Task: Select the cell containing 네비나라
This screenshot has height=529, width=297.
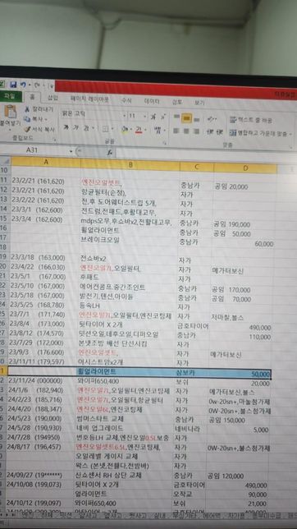Action: (190, 429)
